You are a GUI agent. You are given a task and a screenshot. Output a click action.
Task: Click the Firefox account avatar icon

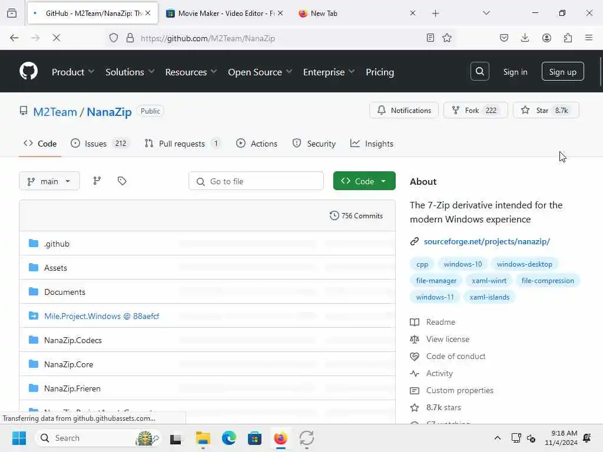(x=546, y=38)
